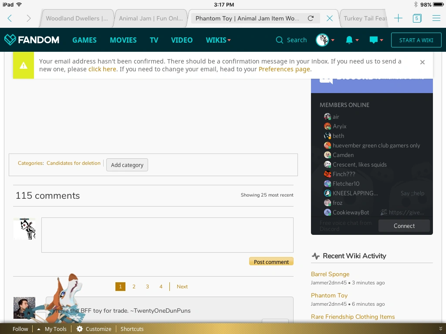This screenshot has height=334, width=446.
Task: Open Barrel Sponge recent activity link
Action: [x=330, y=274]
